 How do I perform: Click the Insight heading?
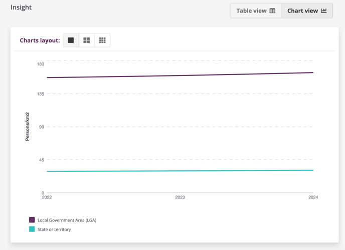point(21,7)
